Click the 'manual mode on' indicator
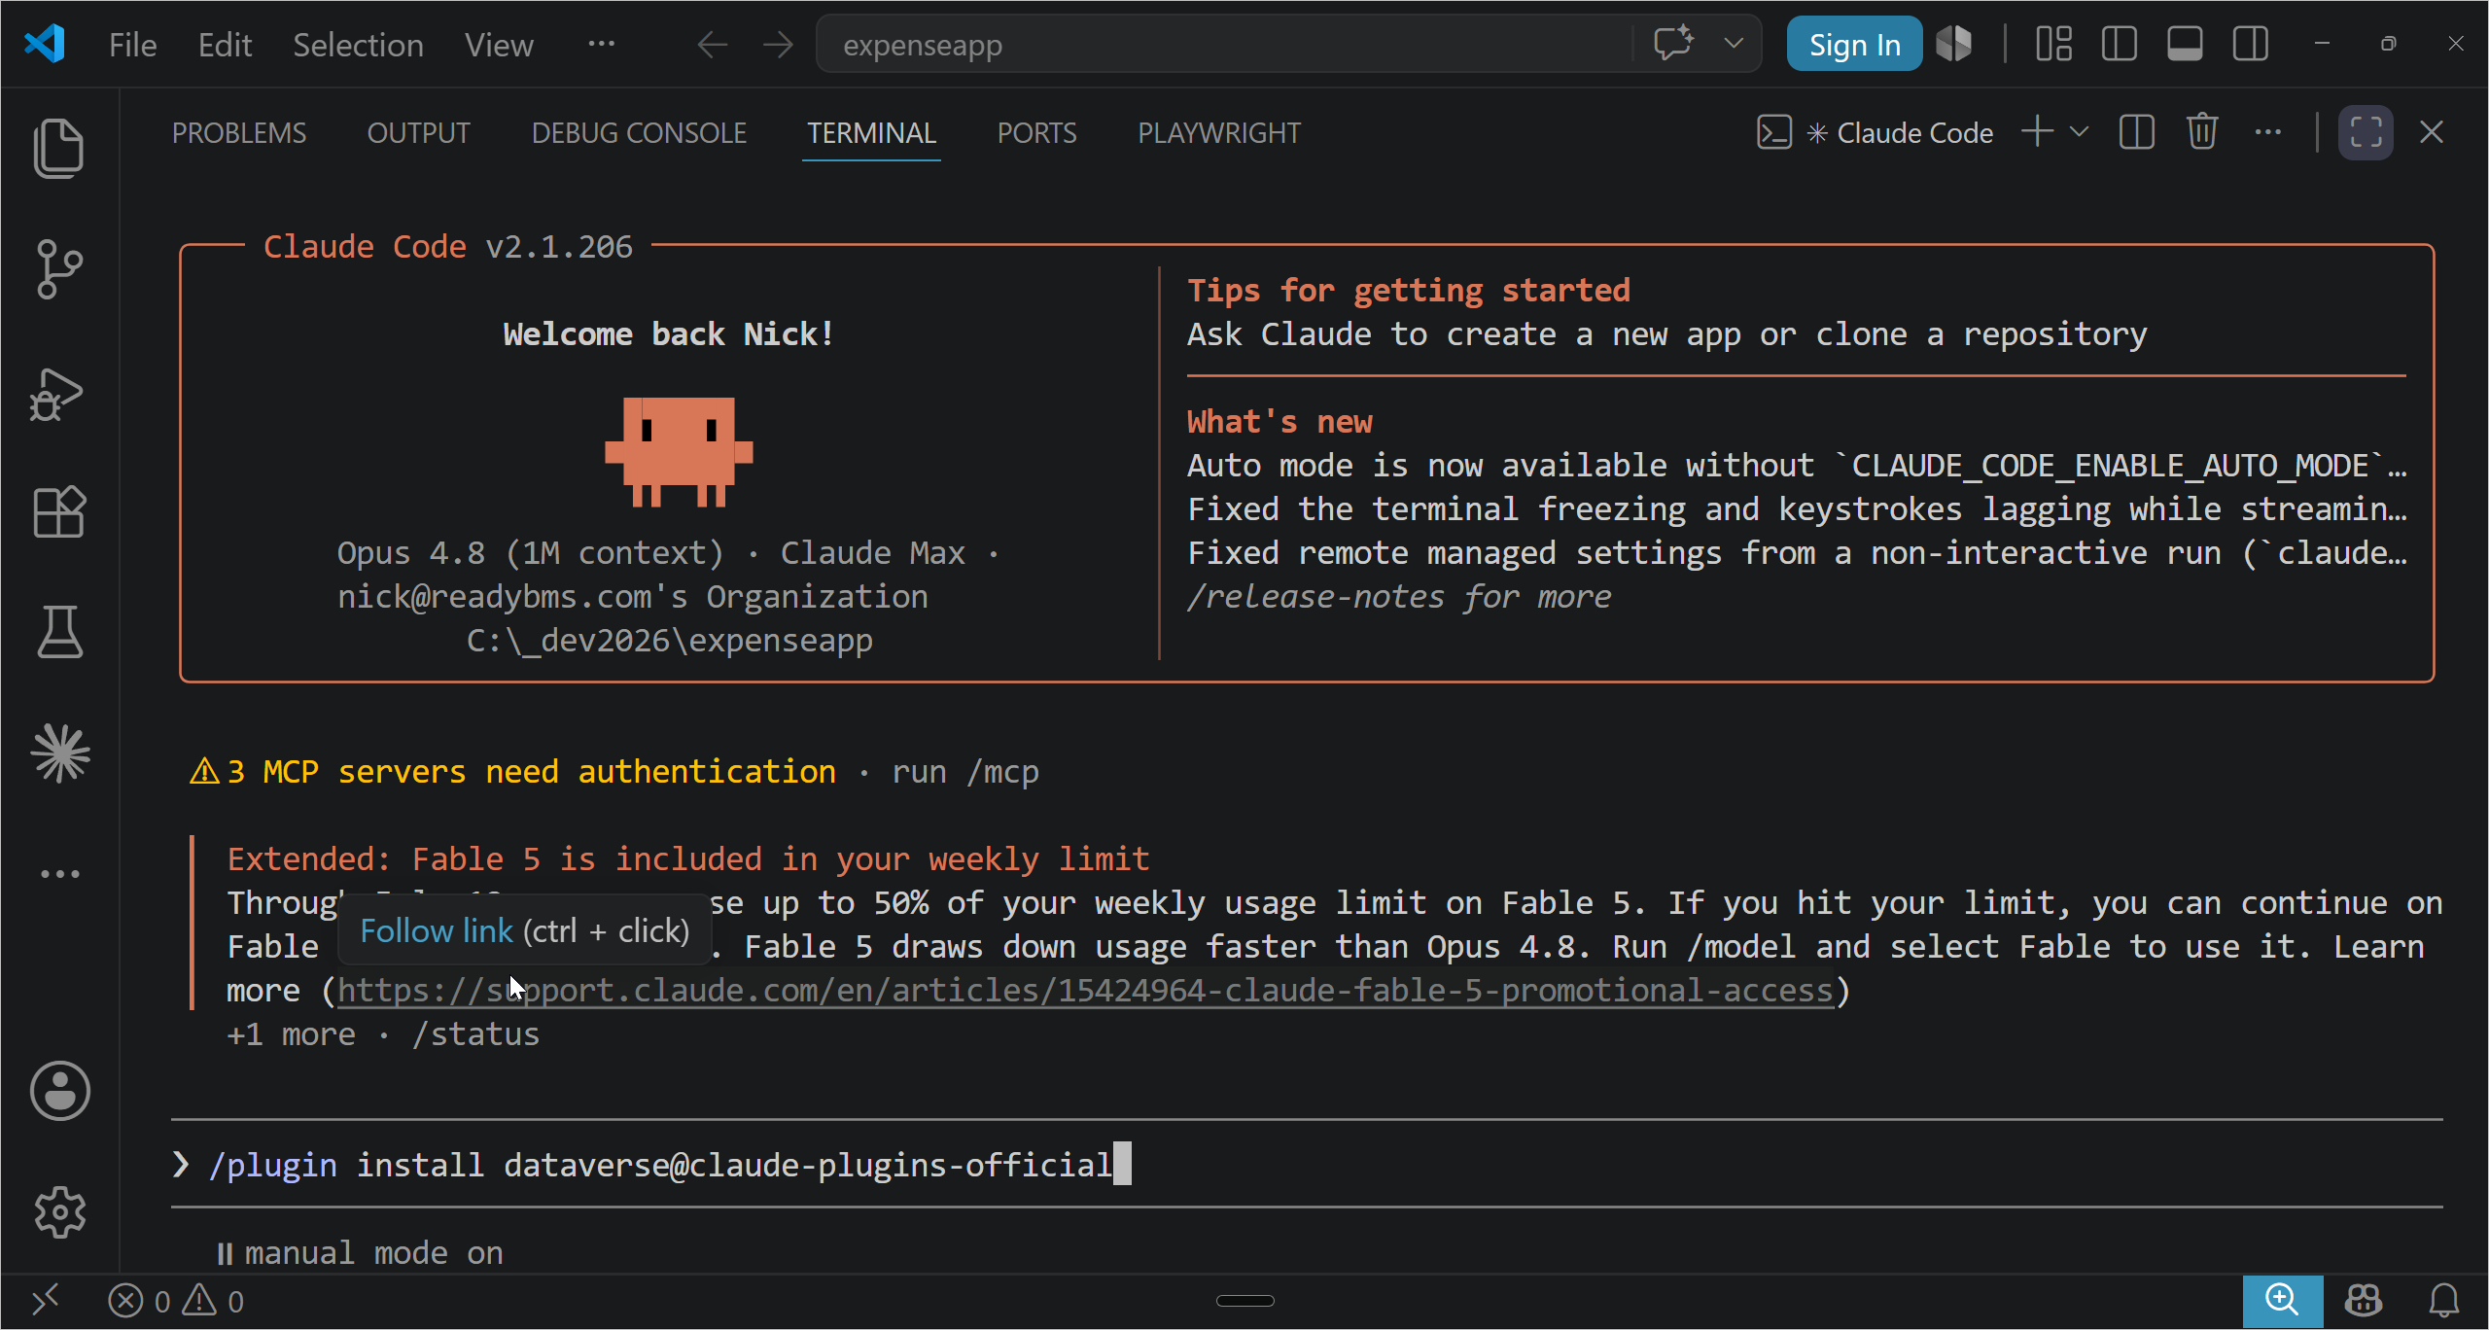This screenshot has height=1330, width=2489. pos(360,1253)
